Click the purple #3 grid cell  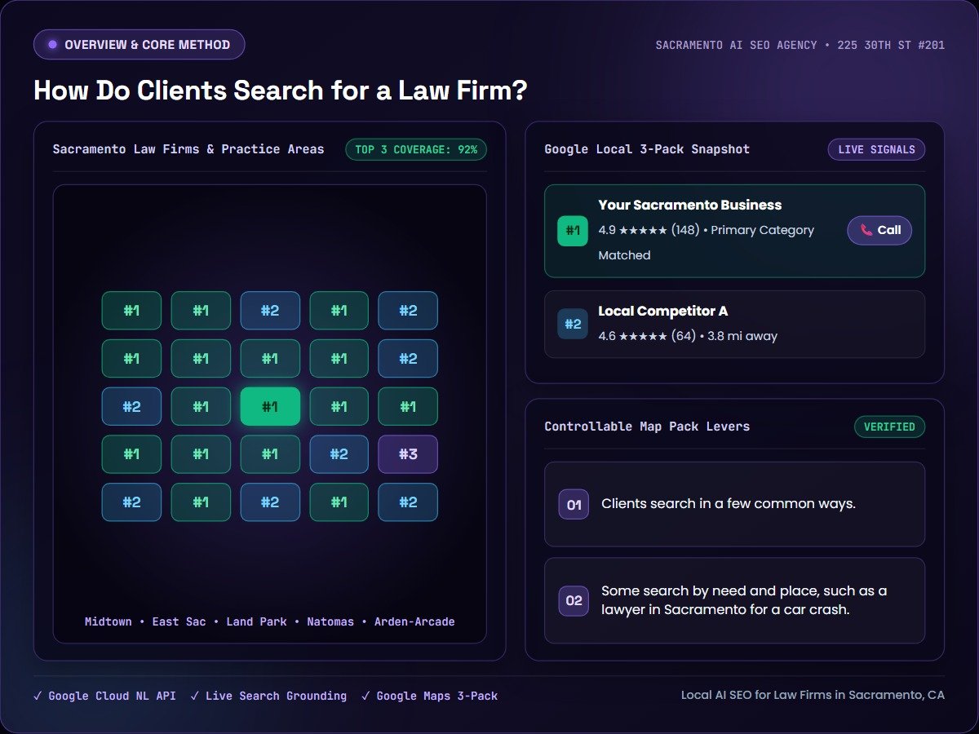[x=408, y=454]
